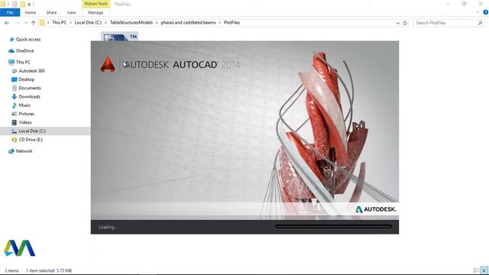Click the file thumbnail behind the splash screen
Image resolution: width=489 pixels, height=275 pixels.
click(x=119, y=37)
